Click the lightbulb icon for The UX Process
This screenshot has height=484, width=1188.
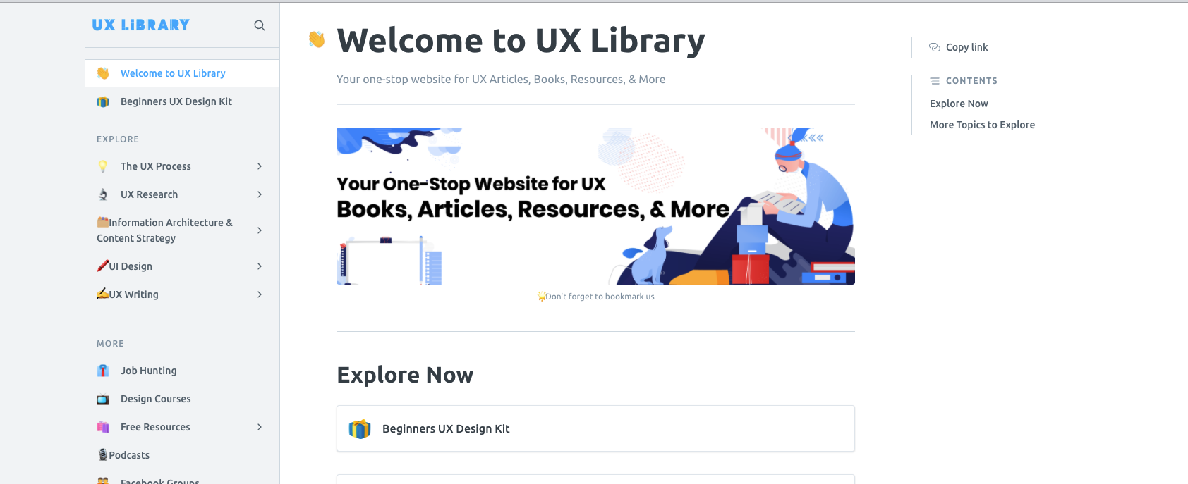coord(103,166)
